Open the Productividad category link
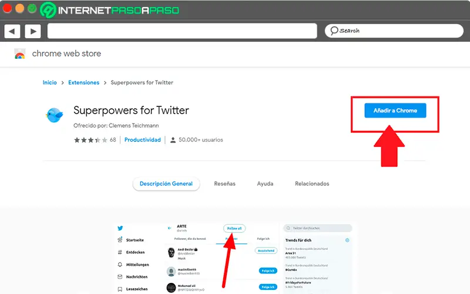470x294 pixels. pyautogui.click(x=143, y=140)
